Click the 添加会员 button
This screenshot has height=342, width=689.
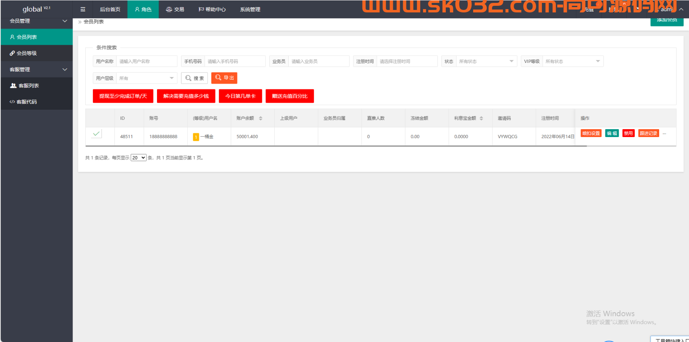667,21
